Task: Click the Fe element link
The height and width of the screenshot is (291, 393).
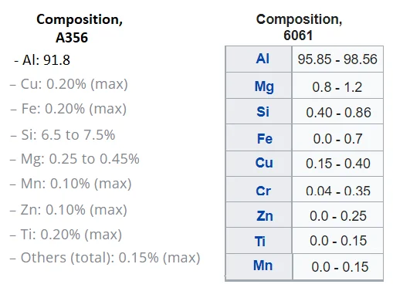Action: tap(265, 139)
